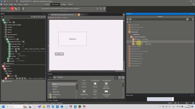The height and width of the screenshot is (109, 195).
Task: Select the Архивы tree row
Action: (x=9, y=30)
